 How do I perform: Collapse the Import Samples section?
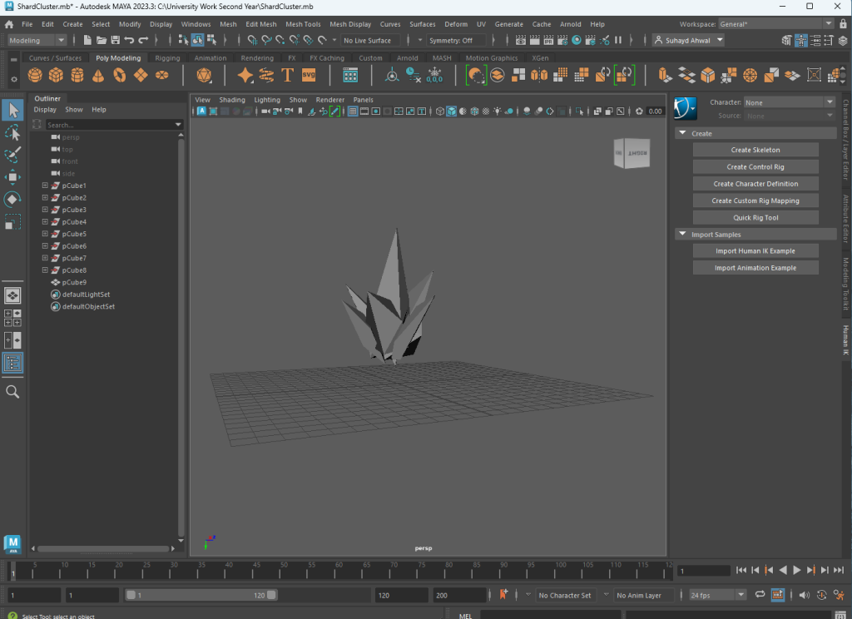682,235
